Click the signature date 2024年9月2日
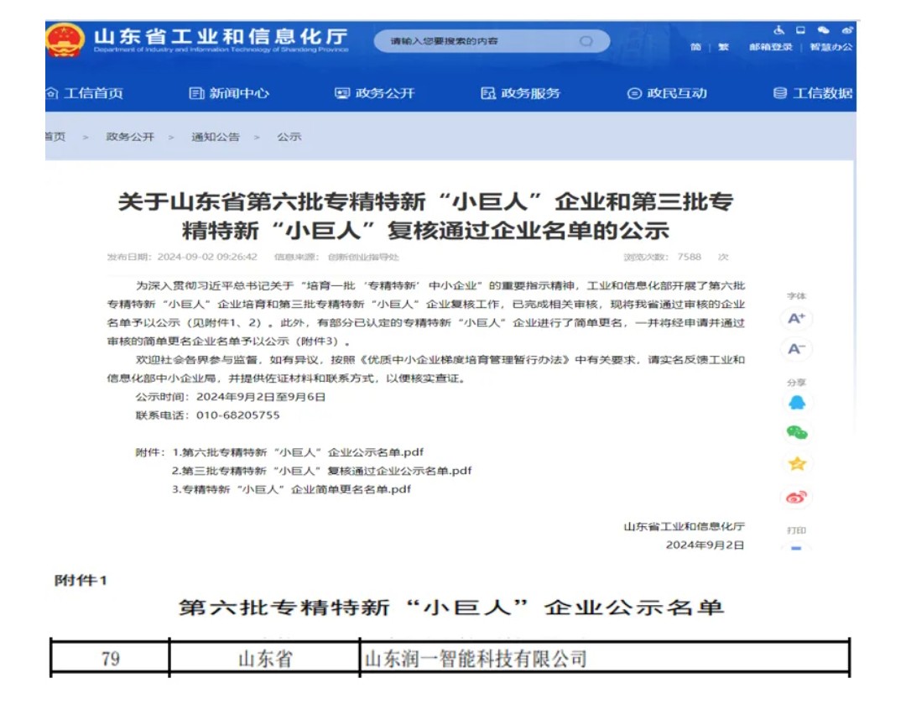 tap(705, 545)
